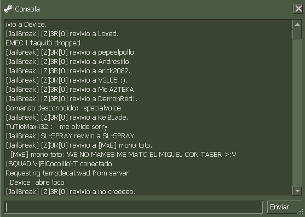The width and height of the screenshot is (305, 217).
Task: Click the 'Comando desconocido: -specialvoice' line
Action: [63, 108]
